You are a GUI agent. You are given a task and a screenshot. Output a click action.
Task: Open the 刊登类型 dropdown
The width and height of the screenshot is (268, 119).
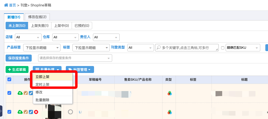click(x=140, y=48)
